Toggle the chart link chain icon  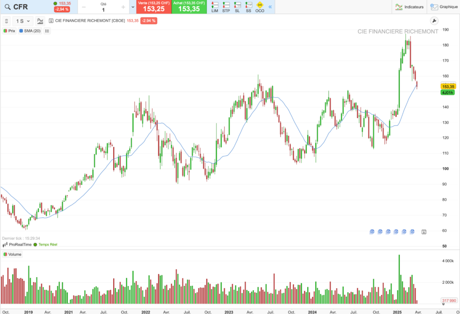(x=6, y=21)
